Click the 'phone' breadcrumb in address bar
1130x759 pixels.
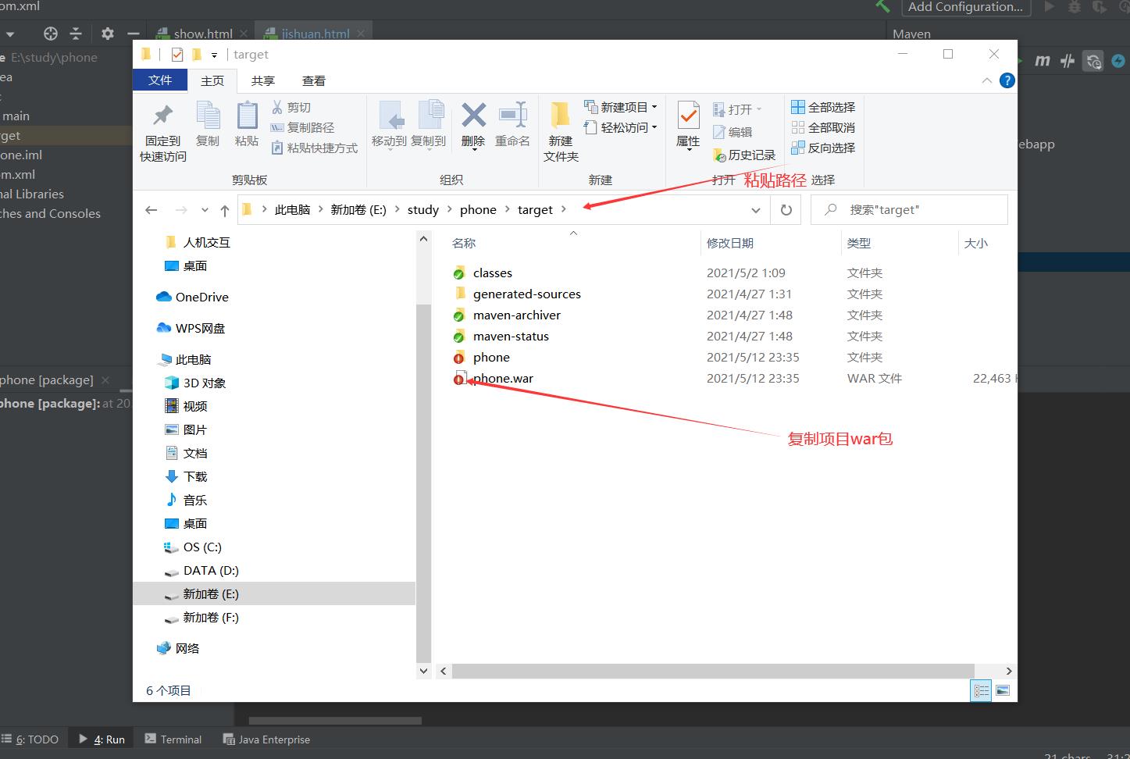point(478,210)
